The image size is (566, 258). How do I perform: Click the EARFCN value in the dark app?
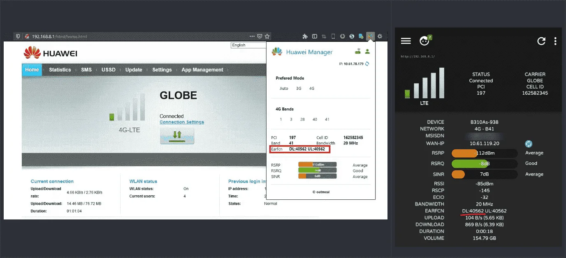point(484,211)
